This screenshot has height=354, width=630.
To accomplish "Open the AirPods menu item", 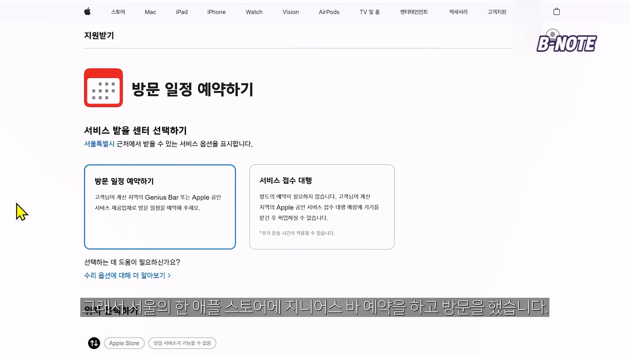I will tap(329, 12).
